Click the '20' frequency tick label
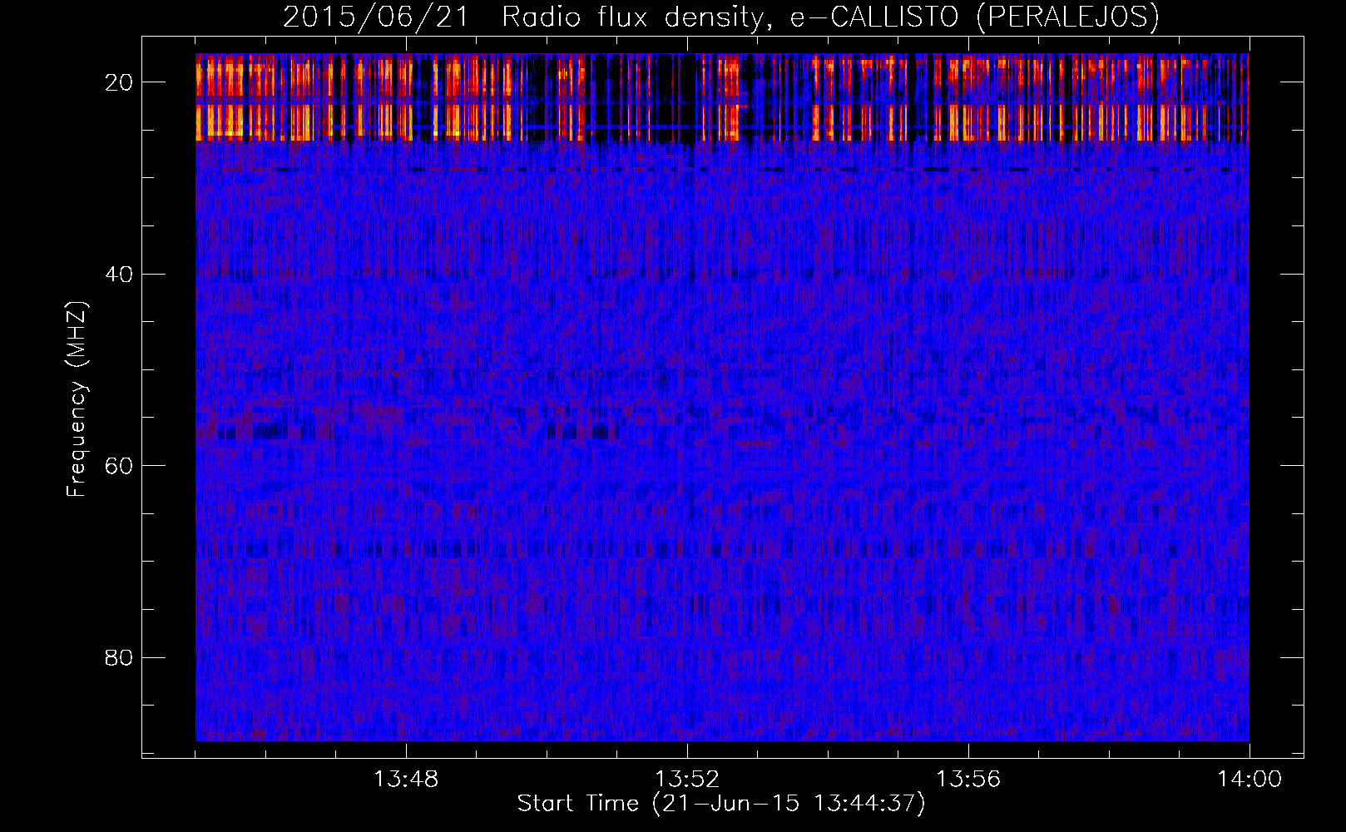The image size is (1346, 832). point(119,82)
